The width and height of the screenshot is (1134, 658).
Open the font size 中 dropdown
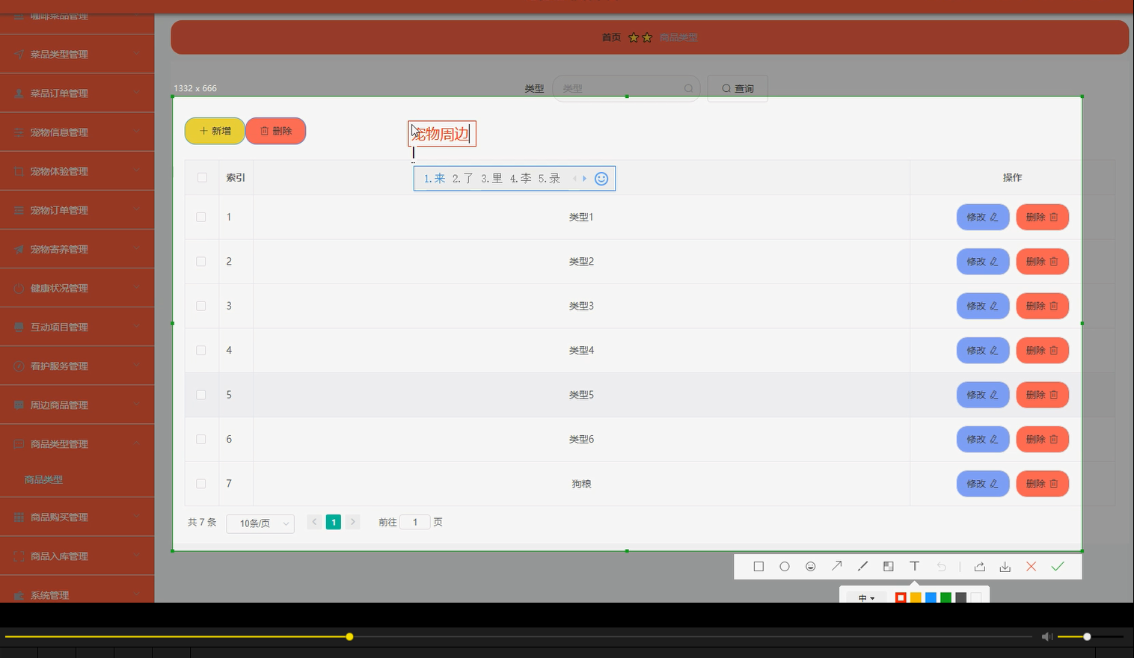(866, 598)
